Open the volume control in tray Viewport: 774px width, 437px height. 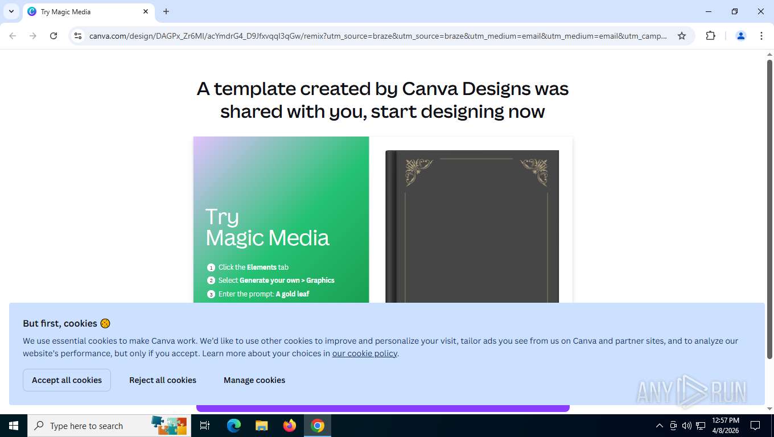click(x=686, y=426)
